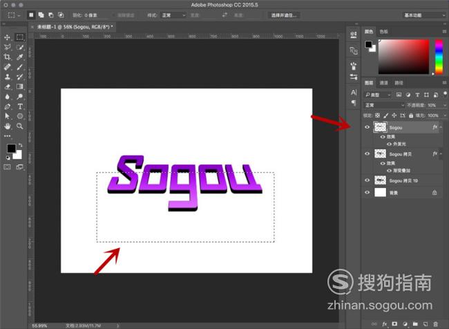This screenshot has width=449, height=329.
Task: Create a new layer from the Layers panel footer
Action: point(426,324)
